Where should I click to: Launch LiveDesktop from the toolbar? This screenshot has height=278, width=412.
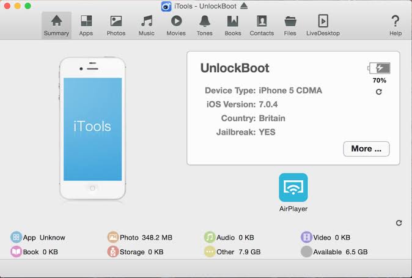tap(323, 26)
